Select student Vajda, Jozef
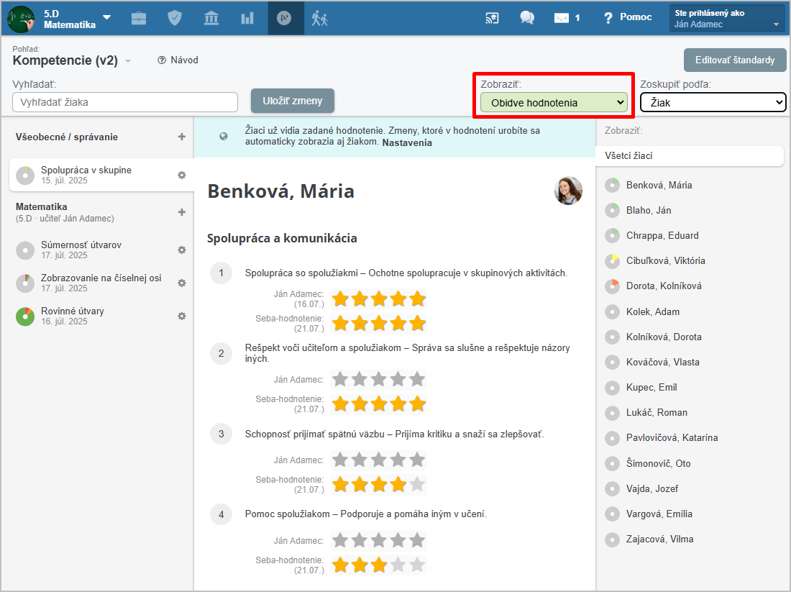Screen dimensions: 791x592 click(651, 489)
